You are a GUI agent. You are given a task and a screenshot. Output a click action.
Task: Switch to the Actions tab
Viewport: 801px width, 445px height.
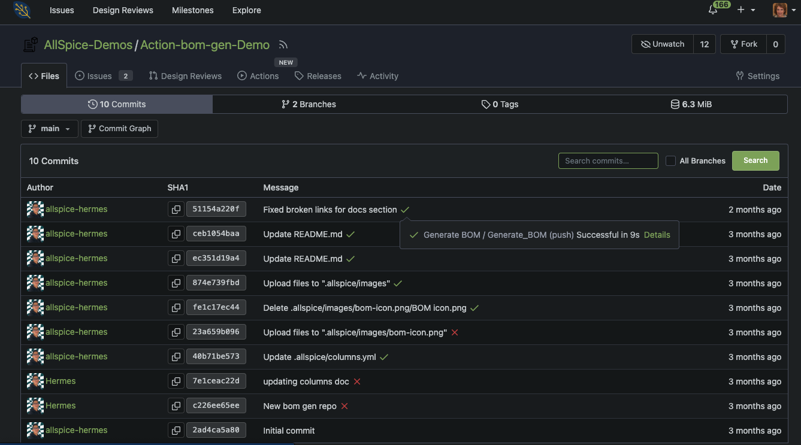point(258,76)
